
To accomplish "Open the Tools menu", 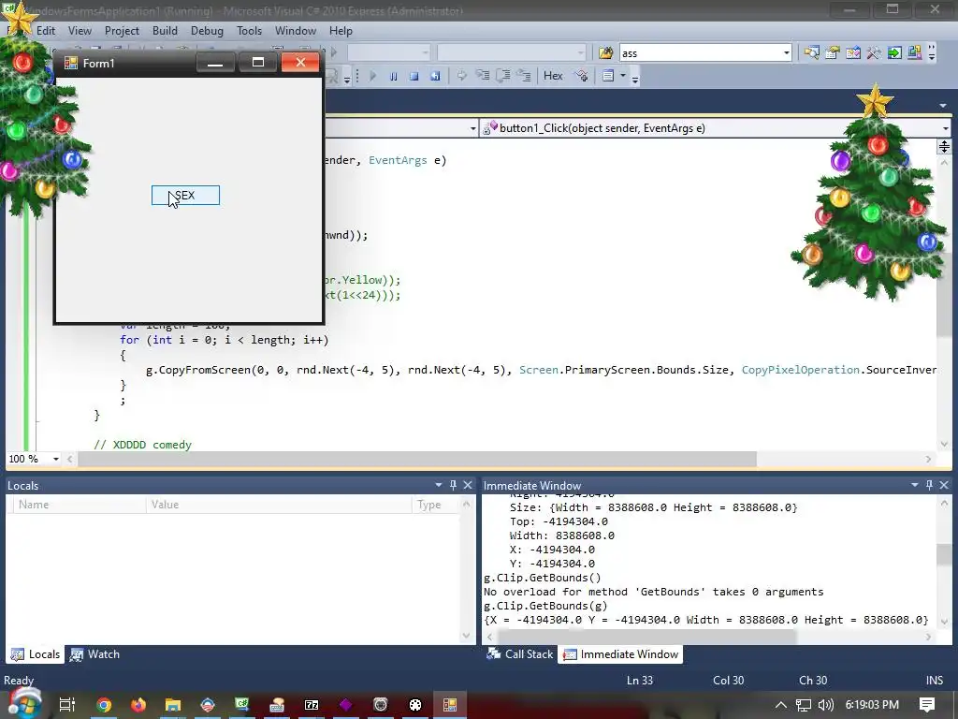I will pos(249,31).
